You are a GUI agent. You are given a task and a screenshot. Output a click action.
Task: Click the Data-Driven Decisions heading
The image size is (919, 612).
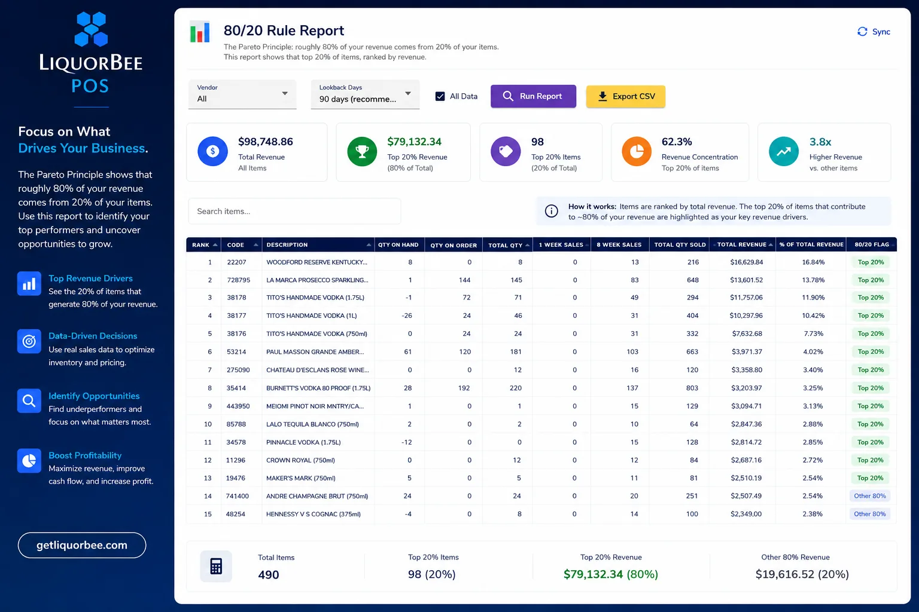click(93, 336)
